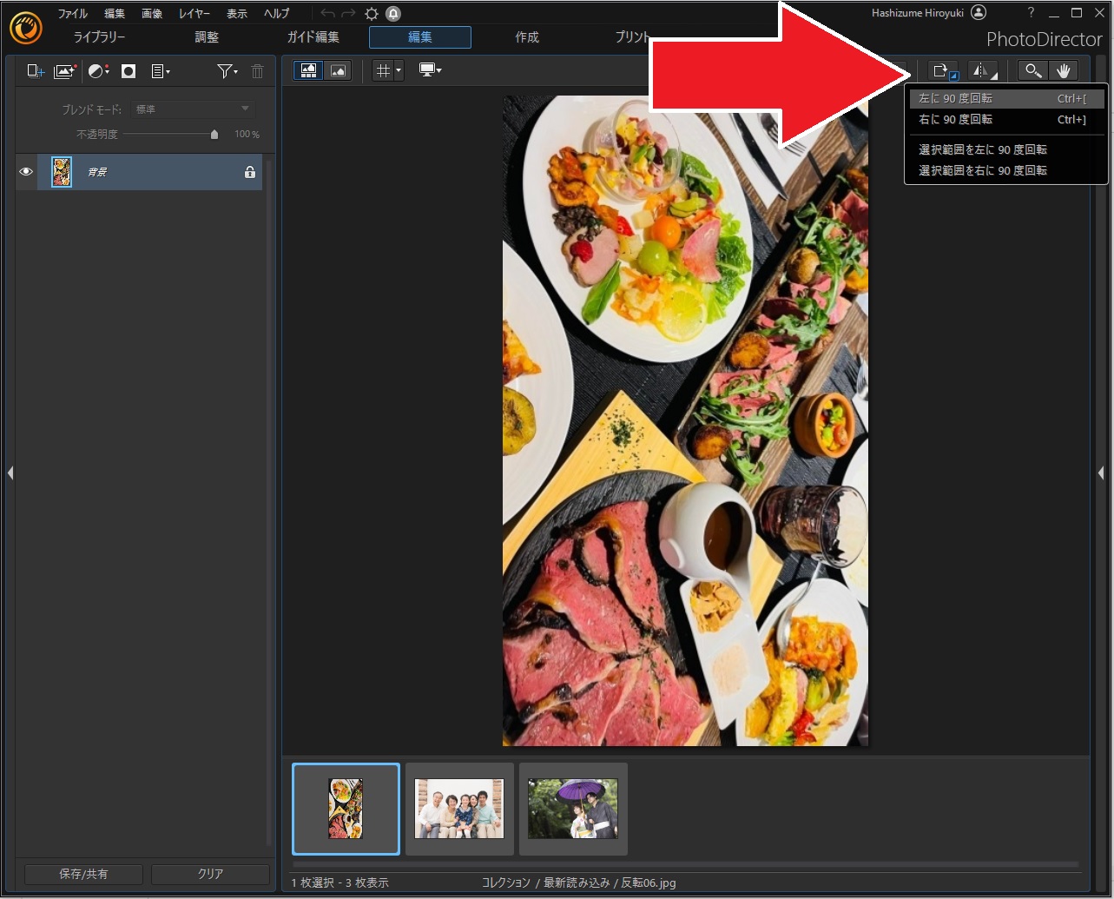This screenshot has height=899, width=1114.
Task: Open notifications bell icon
Action: pyautogui.click(x=393, y=14)
